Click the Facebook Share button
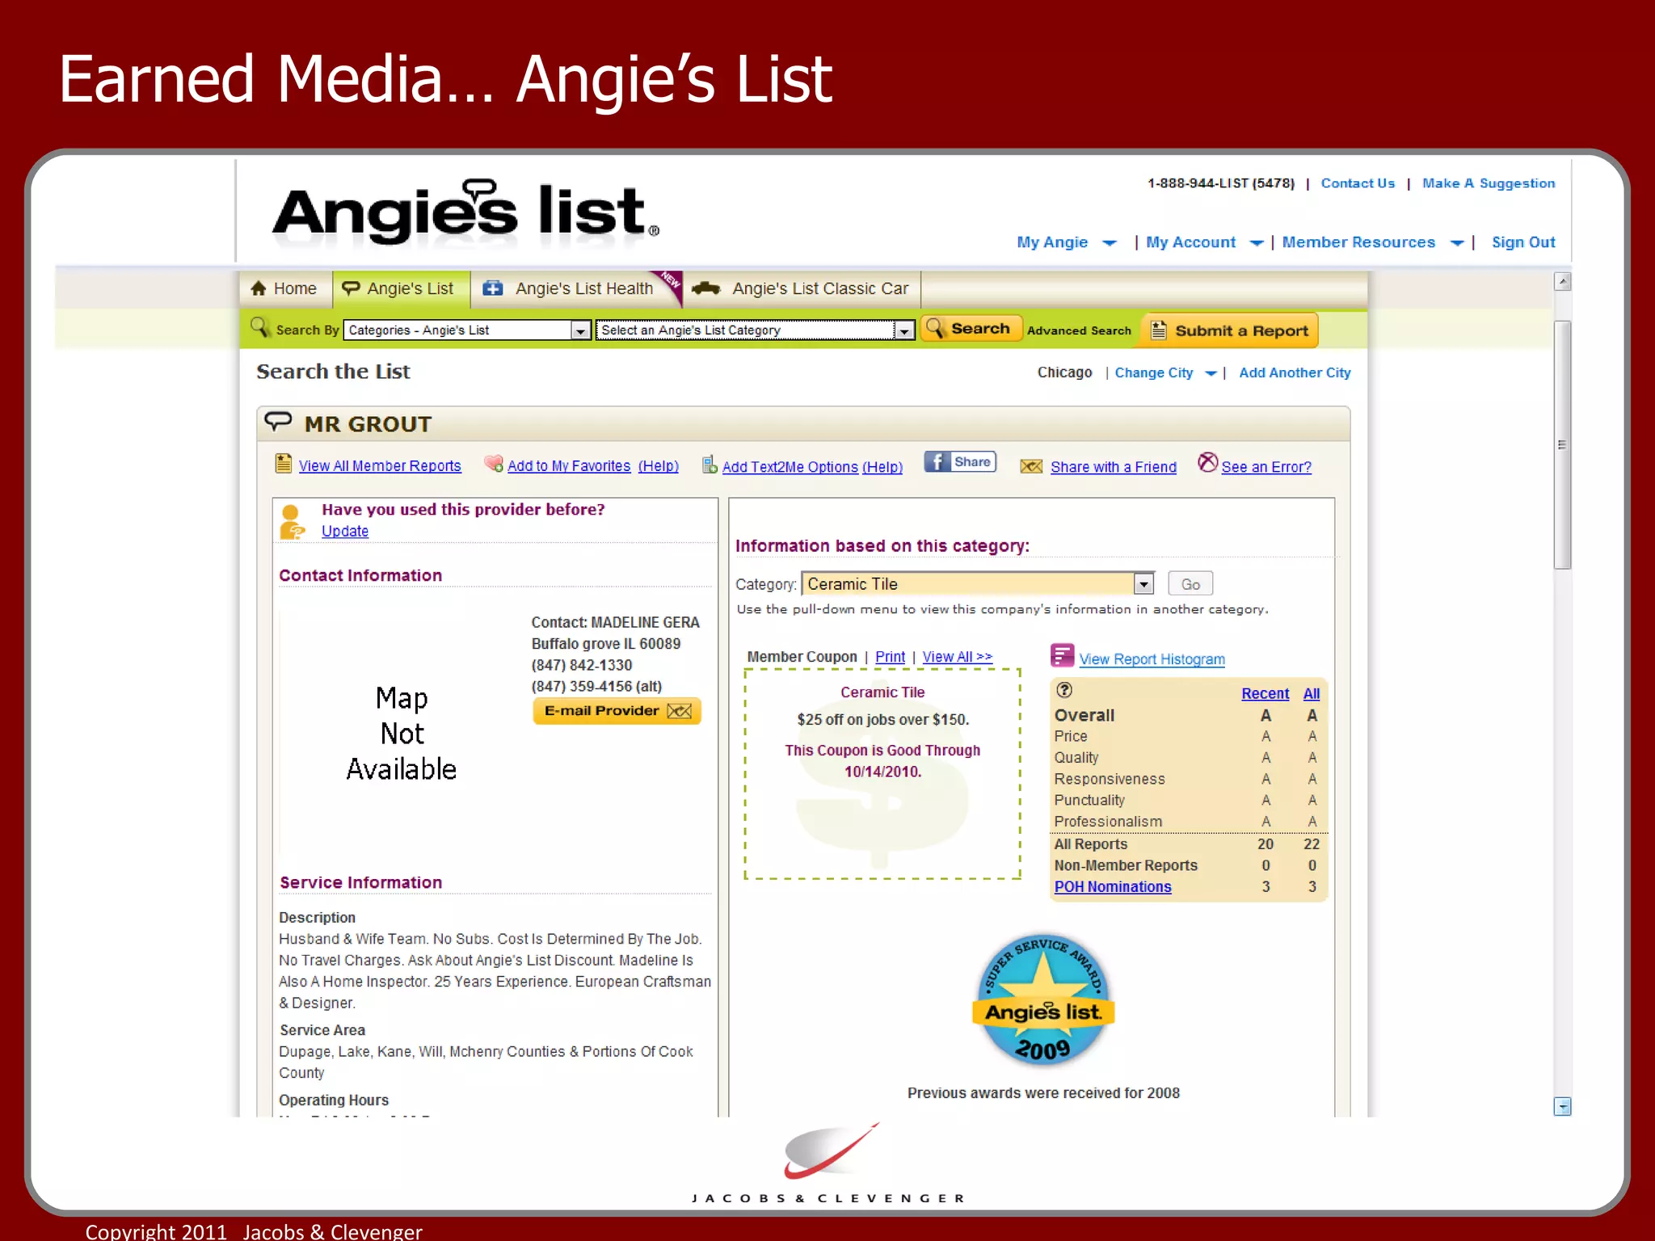The image size is (1655, 1241). [x=960, y=462]
